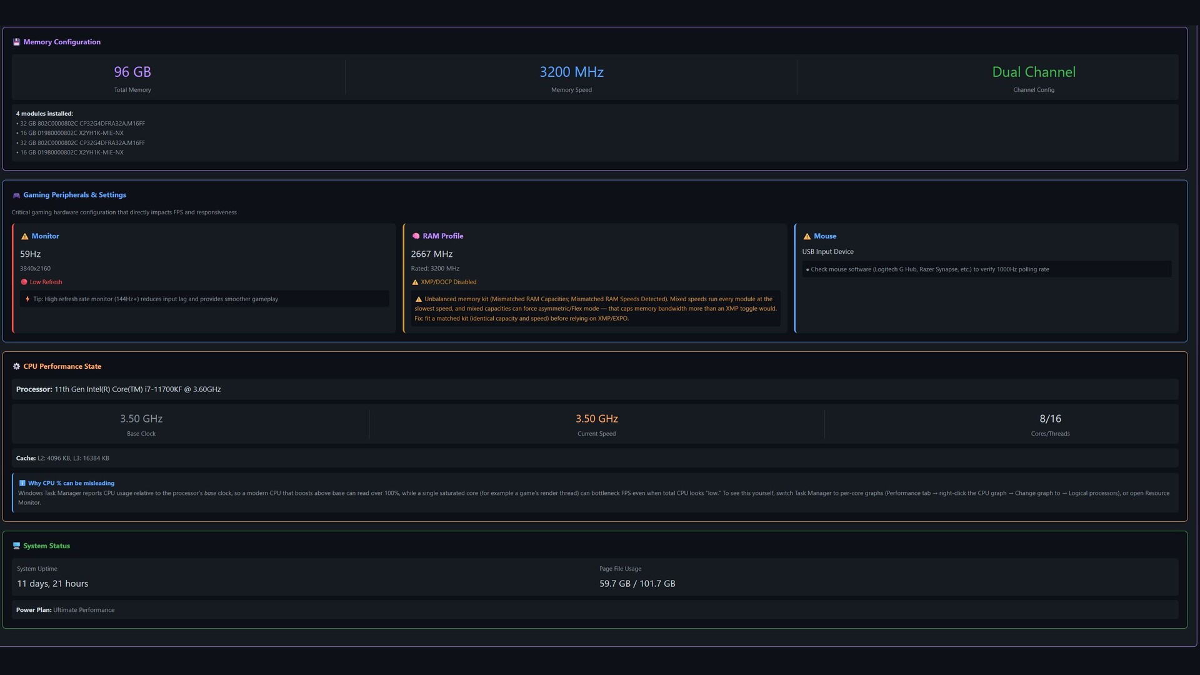1200x675 pixels.
Task: Click the Dual Channel config value
Action: coord(1034,72)
